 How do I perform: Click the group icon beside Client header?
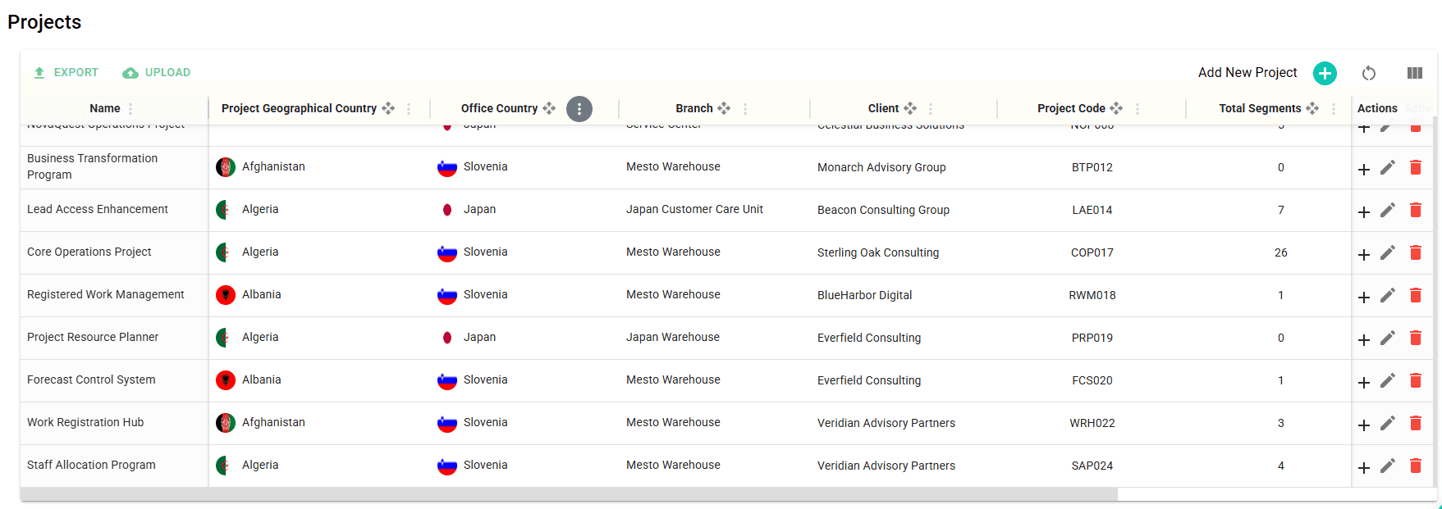910,108
